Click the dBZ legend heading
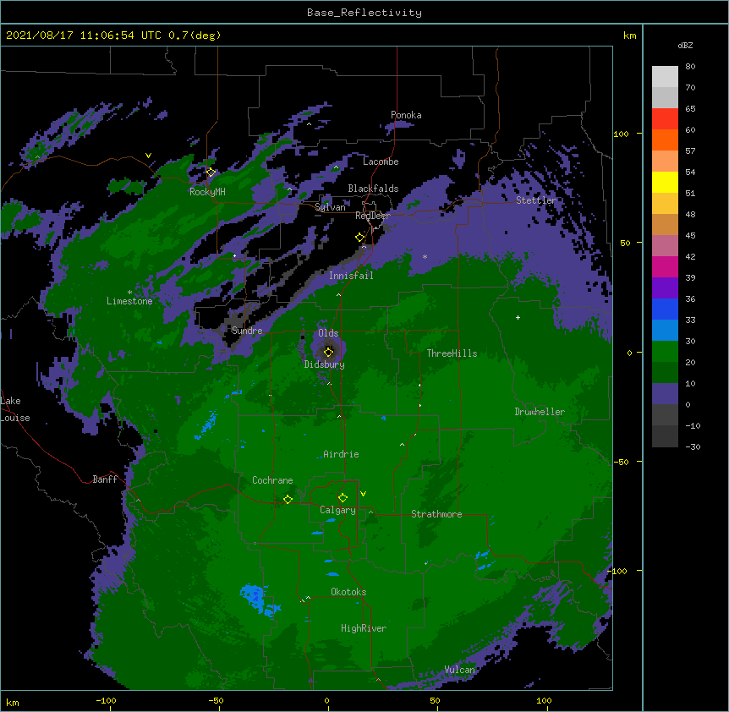The height and width of the screenshot is (712, 729). tap(685, 45)
